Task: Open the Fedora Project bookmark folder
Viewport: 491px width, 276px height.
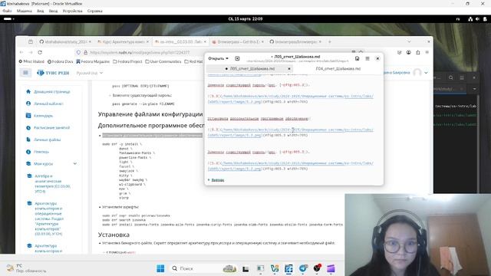Action: pyautogui.click(x=127, y=61)
